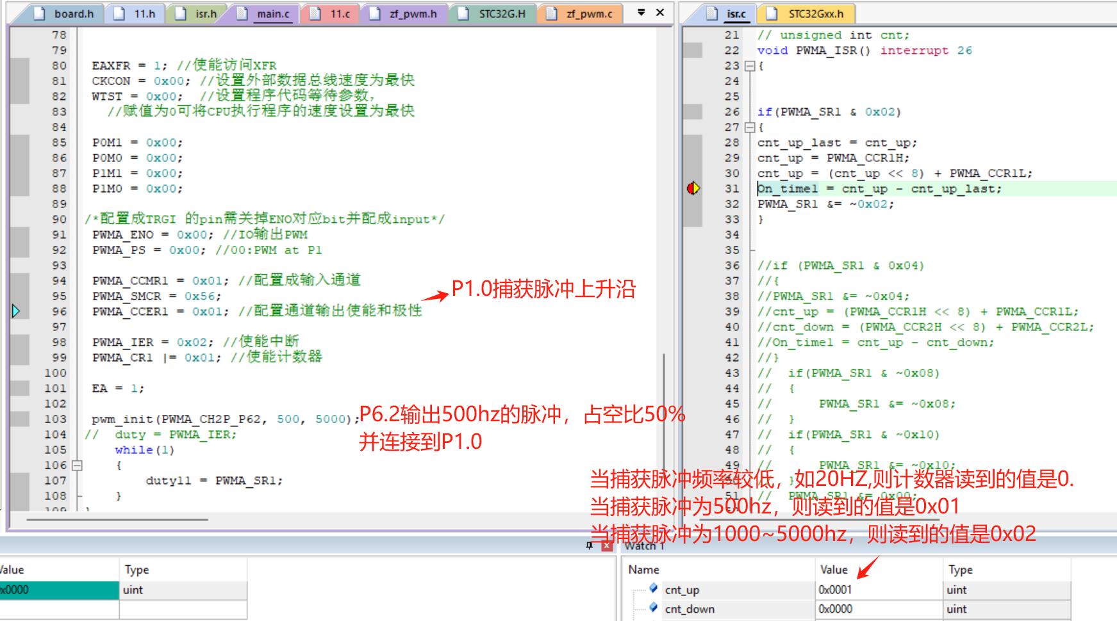This screenshot has height=621, width=1117.
Task: Collapse the PWMA_ISR function body at line 23
Action: point(750,66)
